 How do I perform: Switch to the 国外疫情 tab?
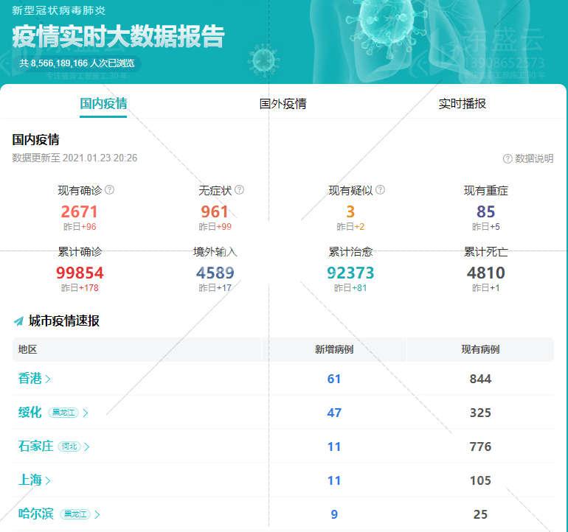click(x=283, y=104)
